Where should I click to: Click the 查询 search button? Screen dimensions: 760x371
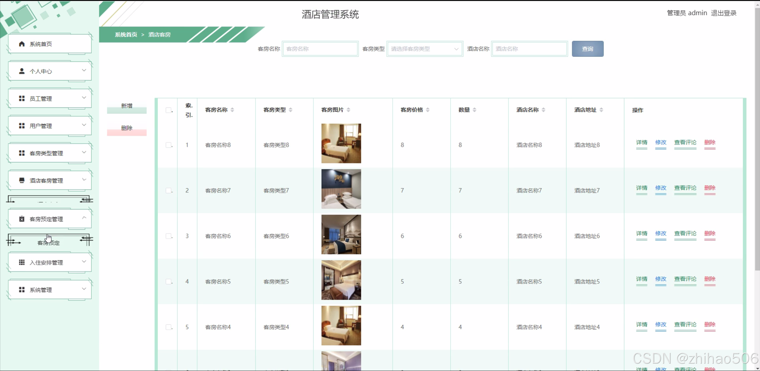(587, 49)
